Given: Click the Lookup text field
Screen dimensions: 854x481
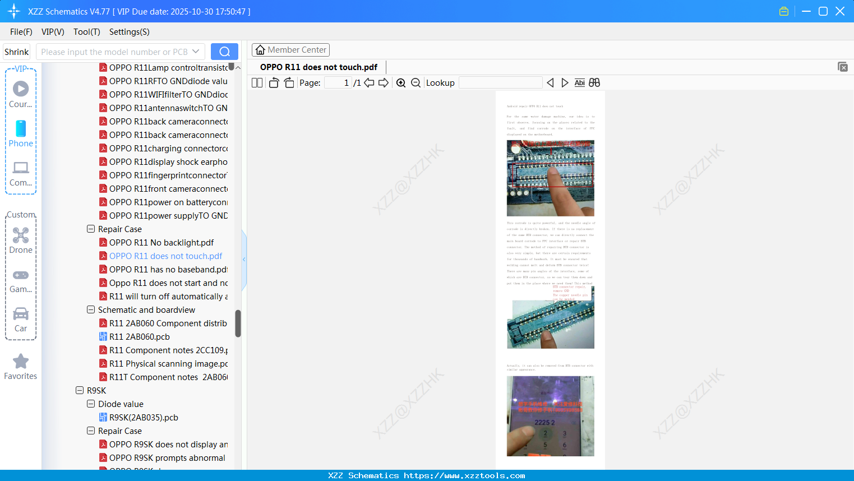Looking at the screenshot, I should tap(500, 83).
